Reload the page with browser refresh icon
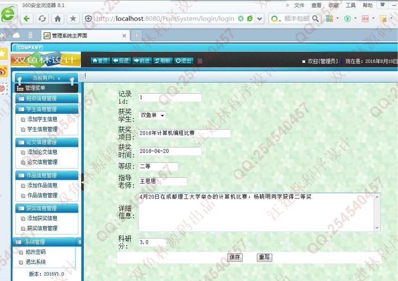Screen dimensions: 398x281 42,18
